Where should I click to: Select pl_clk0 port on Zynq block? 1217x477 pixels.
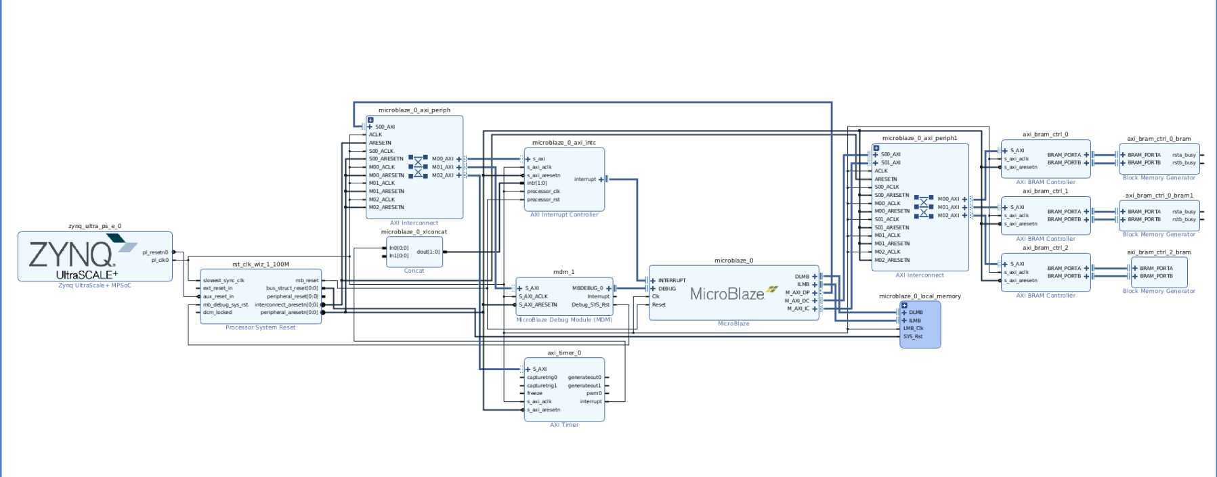pos(160,260)
